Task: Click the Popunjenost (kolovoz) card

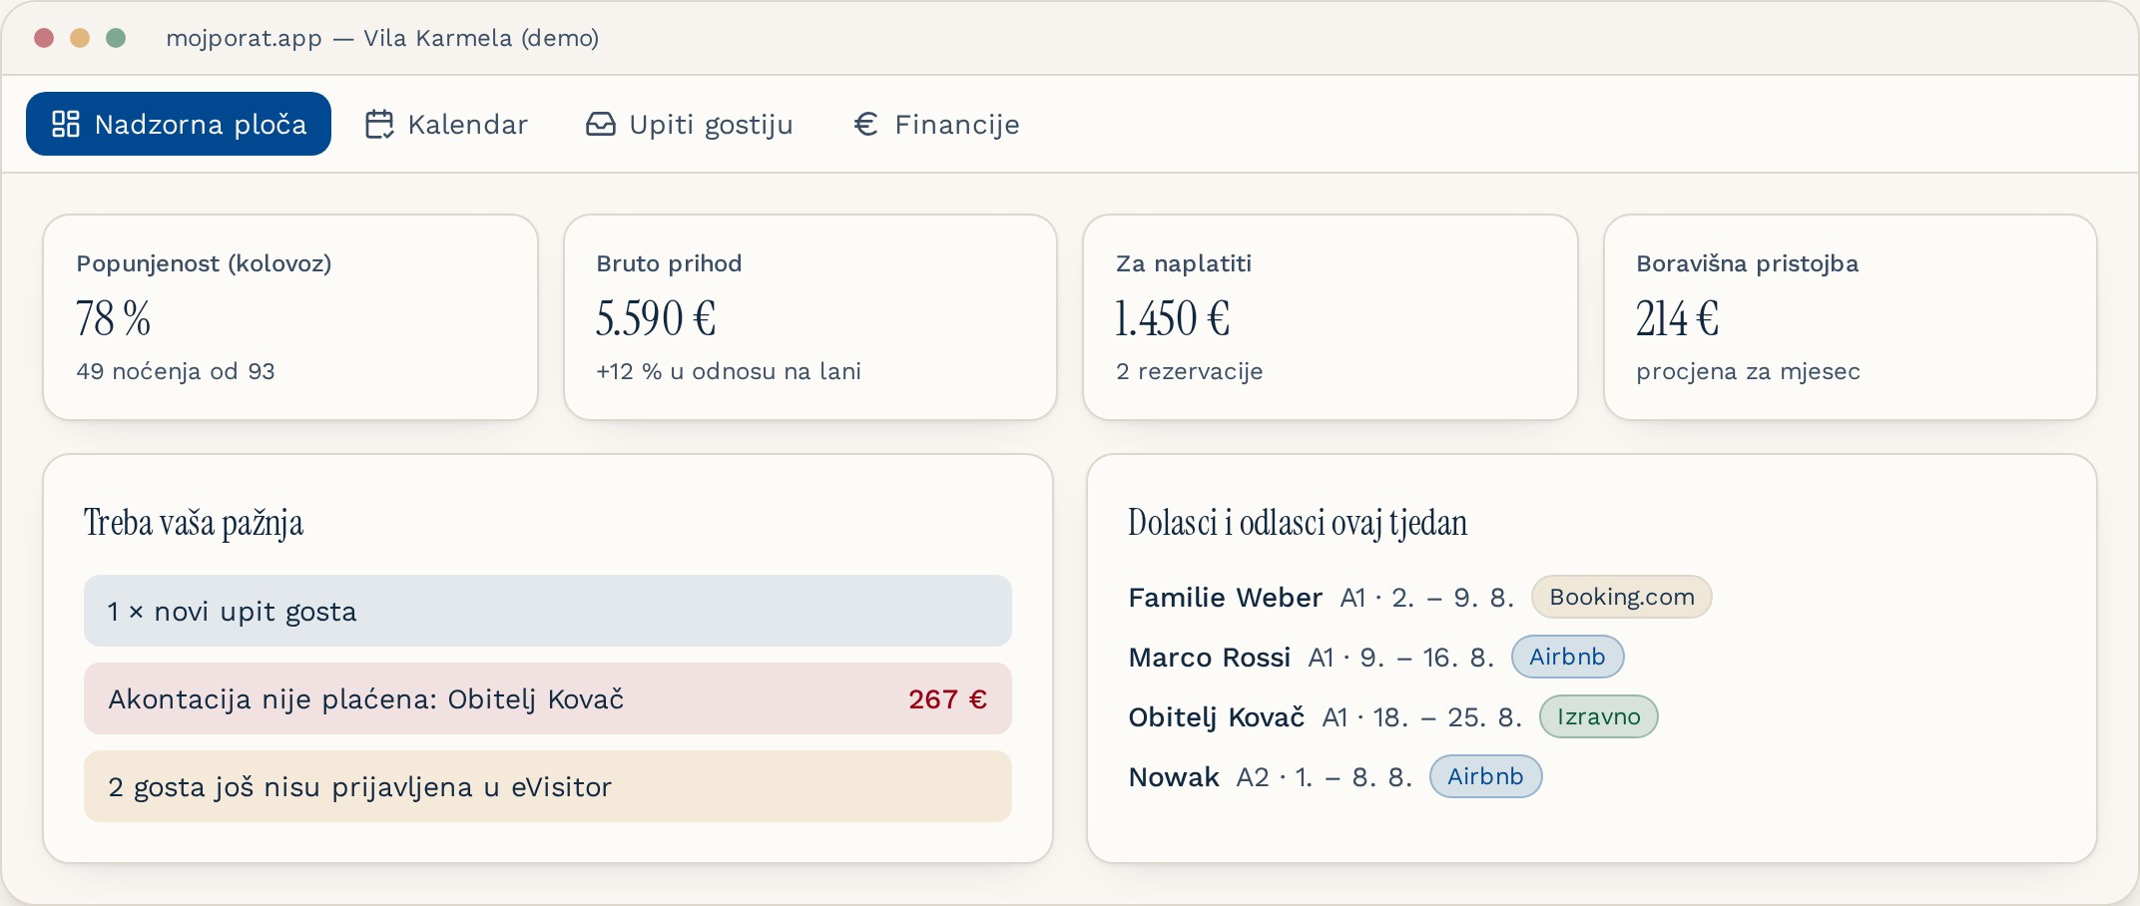Action: pyautogui.click(x=290, y=317)
